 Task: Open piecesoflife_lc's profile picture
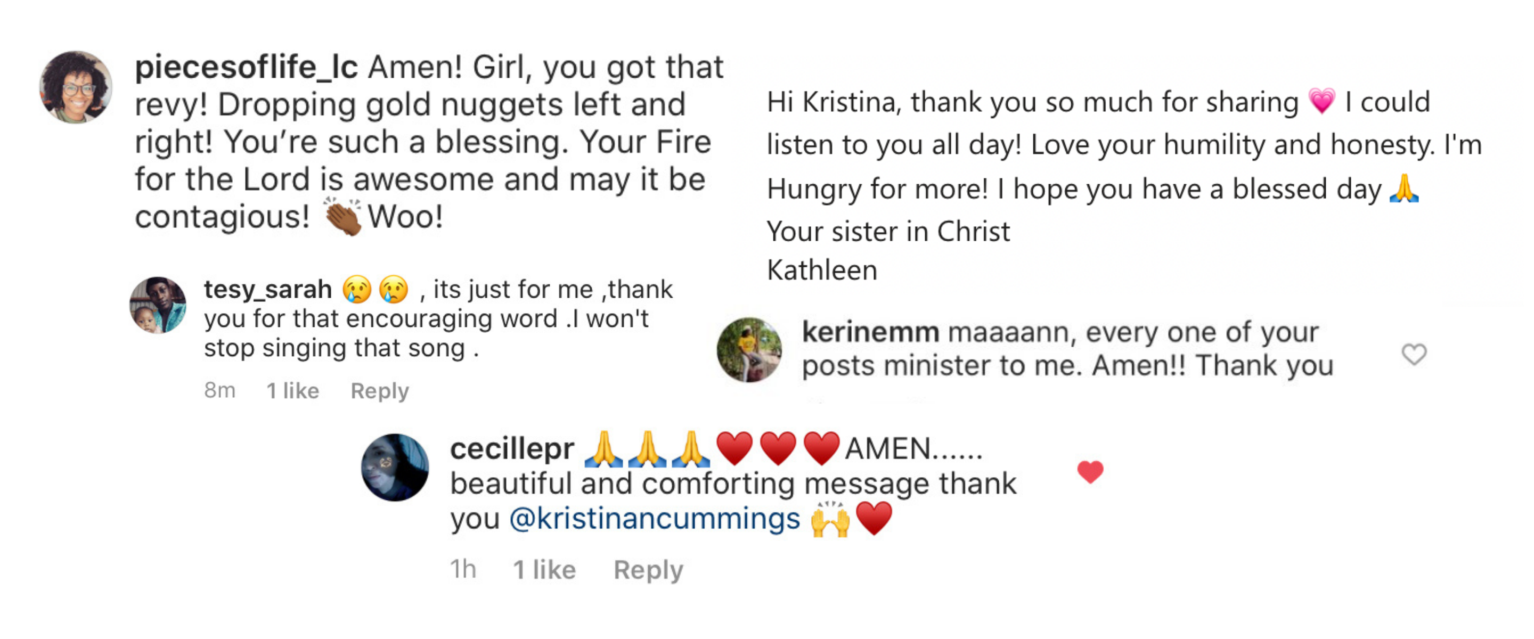[x=76, y=87]
